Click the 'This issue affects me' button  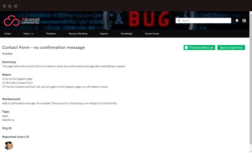click(x=199, y=48)
